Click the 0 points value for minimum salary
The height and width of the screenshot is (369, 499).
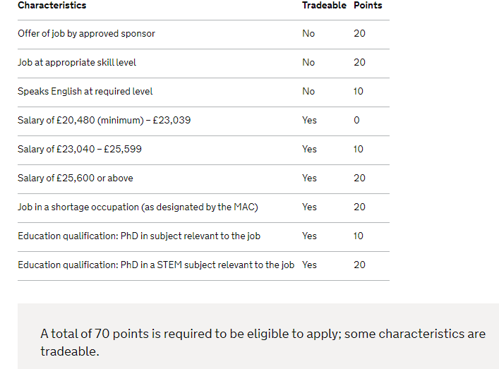[356, 120]
